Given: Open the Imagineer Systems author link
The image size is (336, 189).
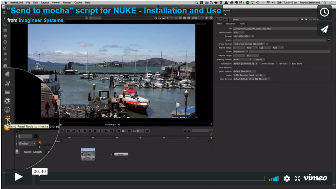Looking at the screenshot, I should tap(41, 20).
